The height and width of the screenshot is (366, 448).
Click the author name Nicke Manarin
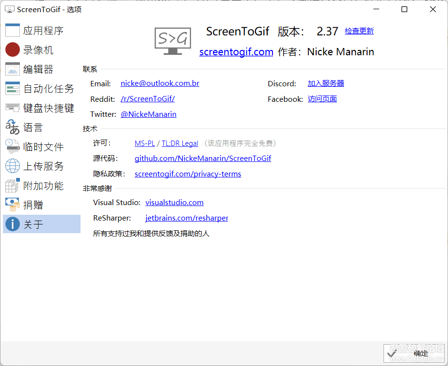[340, 52]
